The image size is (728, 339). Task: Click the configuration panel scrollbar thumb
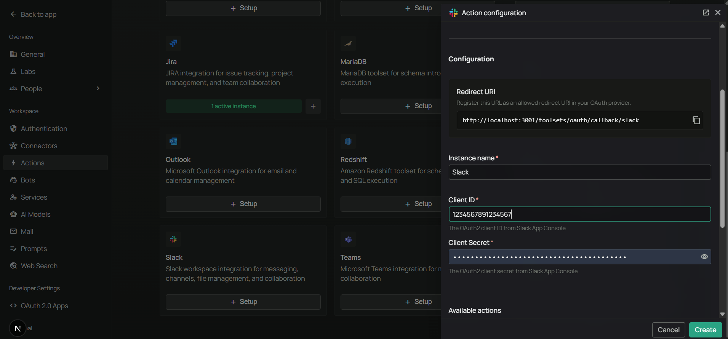[x=722, y=158]
